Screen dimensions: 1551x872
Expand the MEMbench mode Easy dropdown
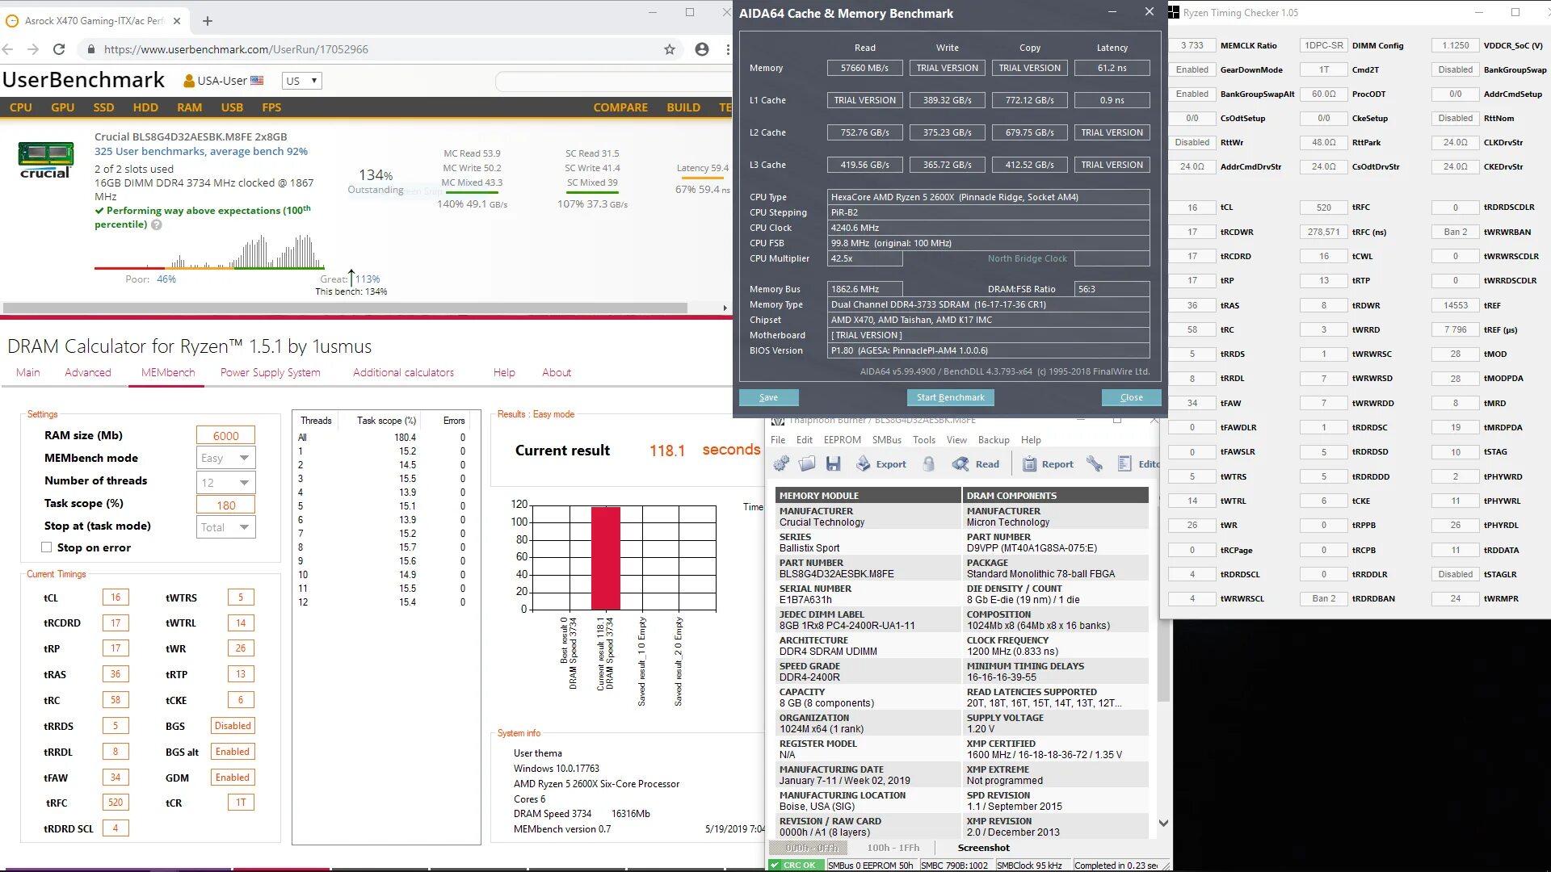(x=225, y=458)
